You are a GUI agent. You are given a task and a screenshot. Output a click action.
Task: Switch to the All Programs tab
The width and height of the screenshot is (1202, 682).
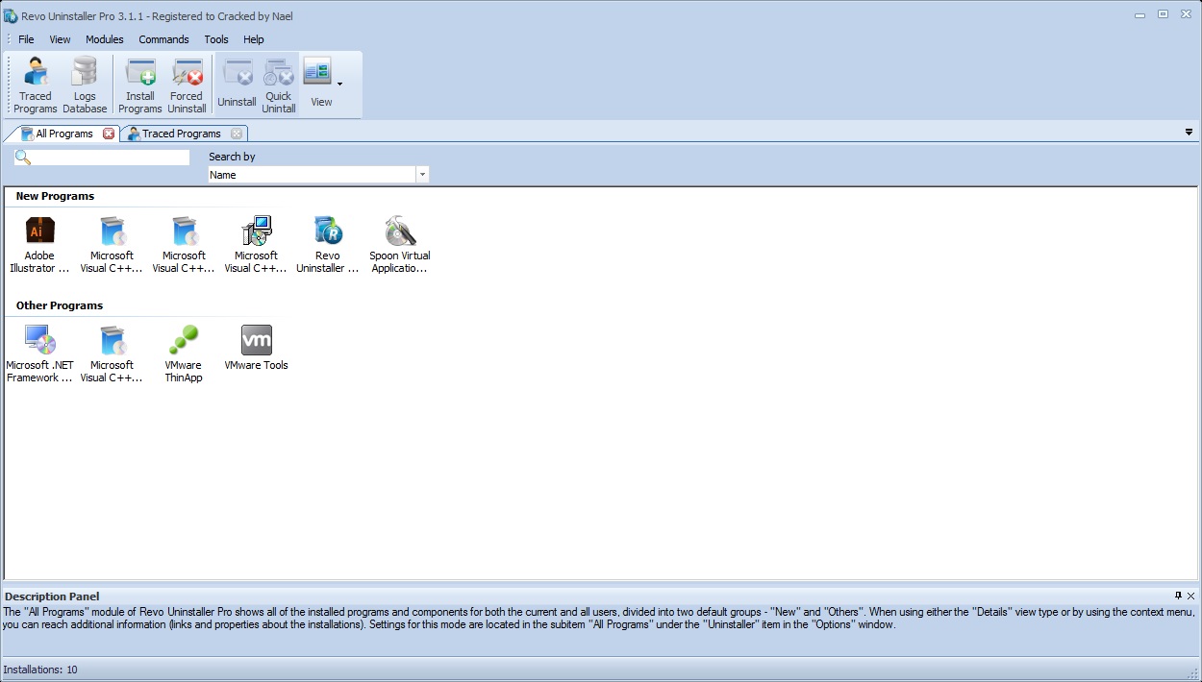(63, 134)
